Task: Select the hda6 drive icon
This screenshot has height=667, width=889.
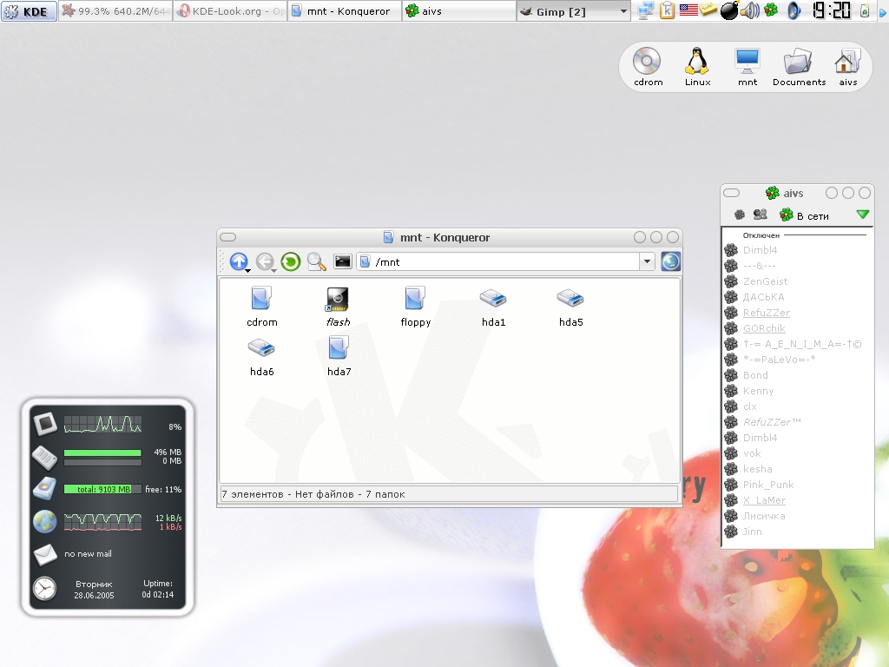Action: 261,356
